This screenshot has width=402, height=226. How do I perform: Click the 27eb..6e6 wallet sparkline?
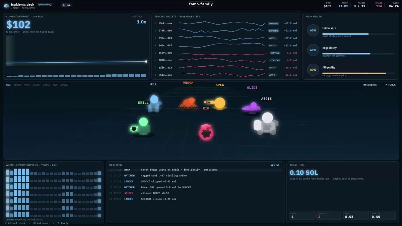(222, 31)
